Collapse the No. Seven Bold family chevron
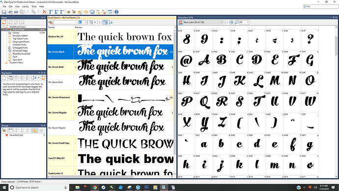 [x=75, y=67]
